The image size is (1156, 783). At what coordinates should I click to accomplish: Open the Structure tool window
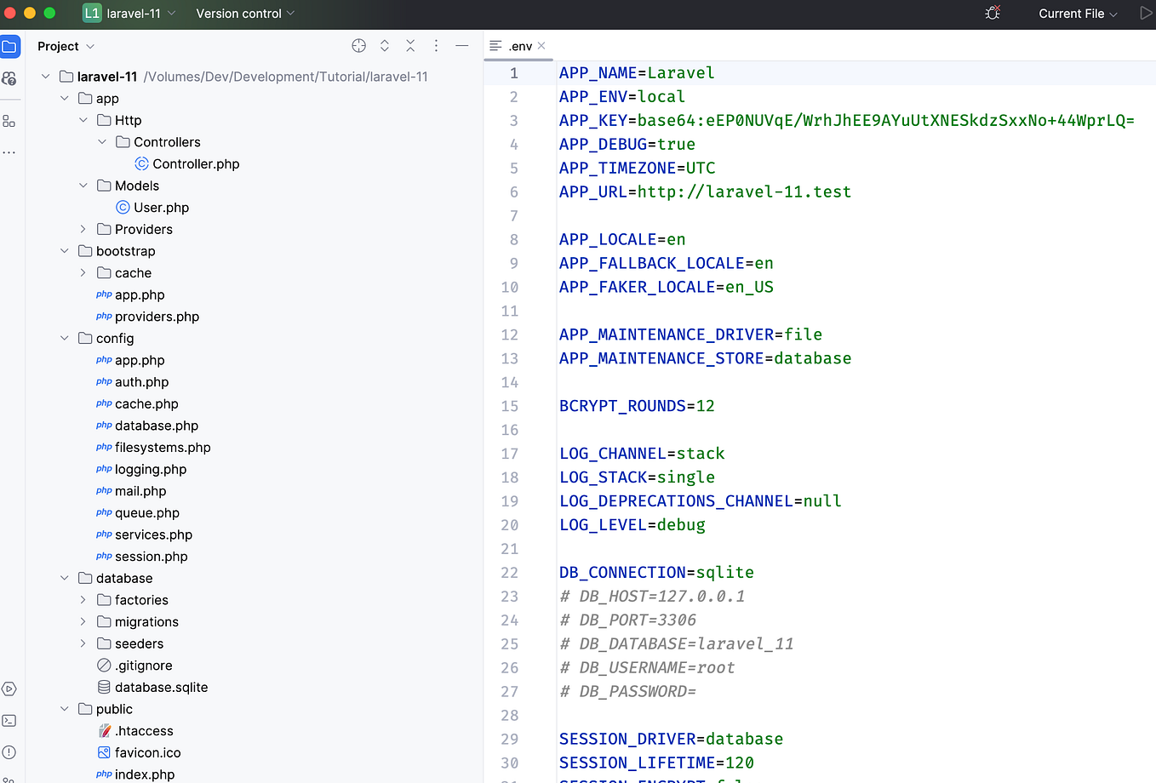9,121
